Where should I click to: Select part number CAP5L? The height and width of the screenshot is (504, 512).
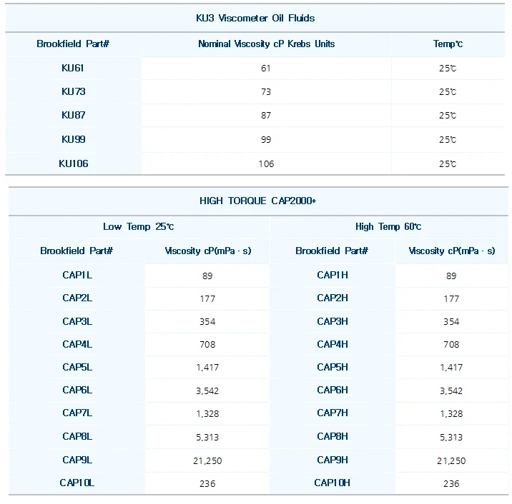(x=77, y=367)
